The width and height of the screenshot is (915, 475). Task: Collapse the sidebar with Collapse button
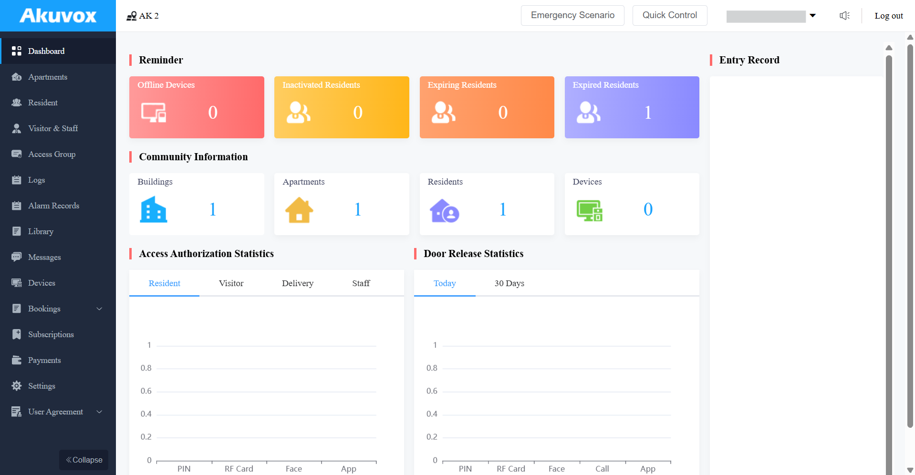pyautogui.click(x=84, y=460)
